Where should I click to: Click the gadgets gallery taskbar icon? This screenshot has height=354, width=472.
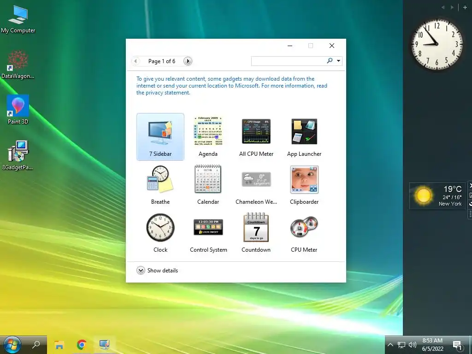tap(104, 345)
